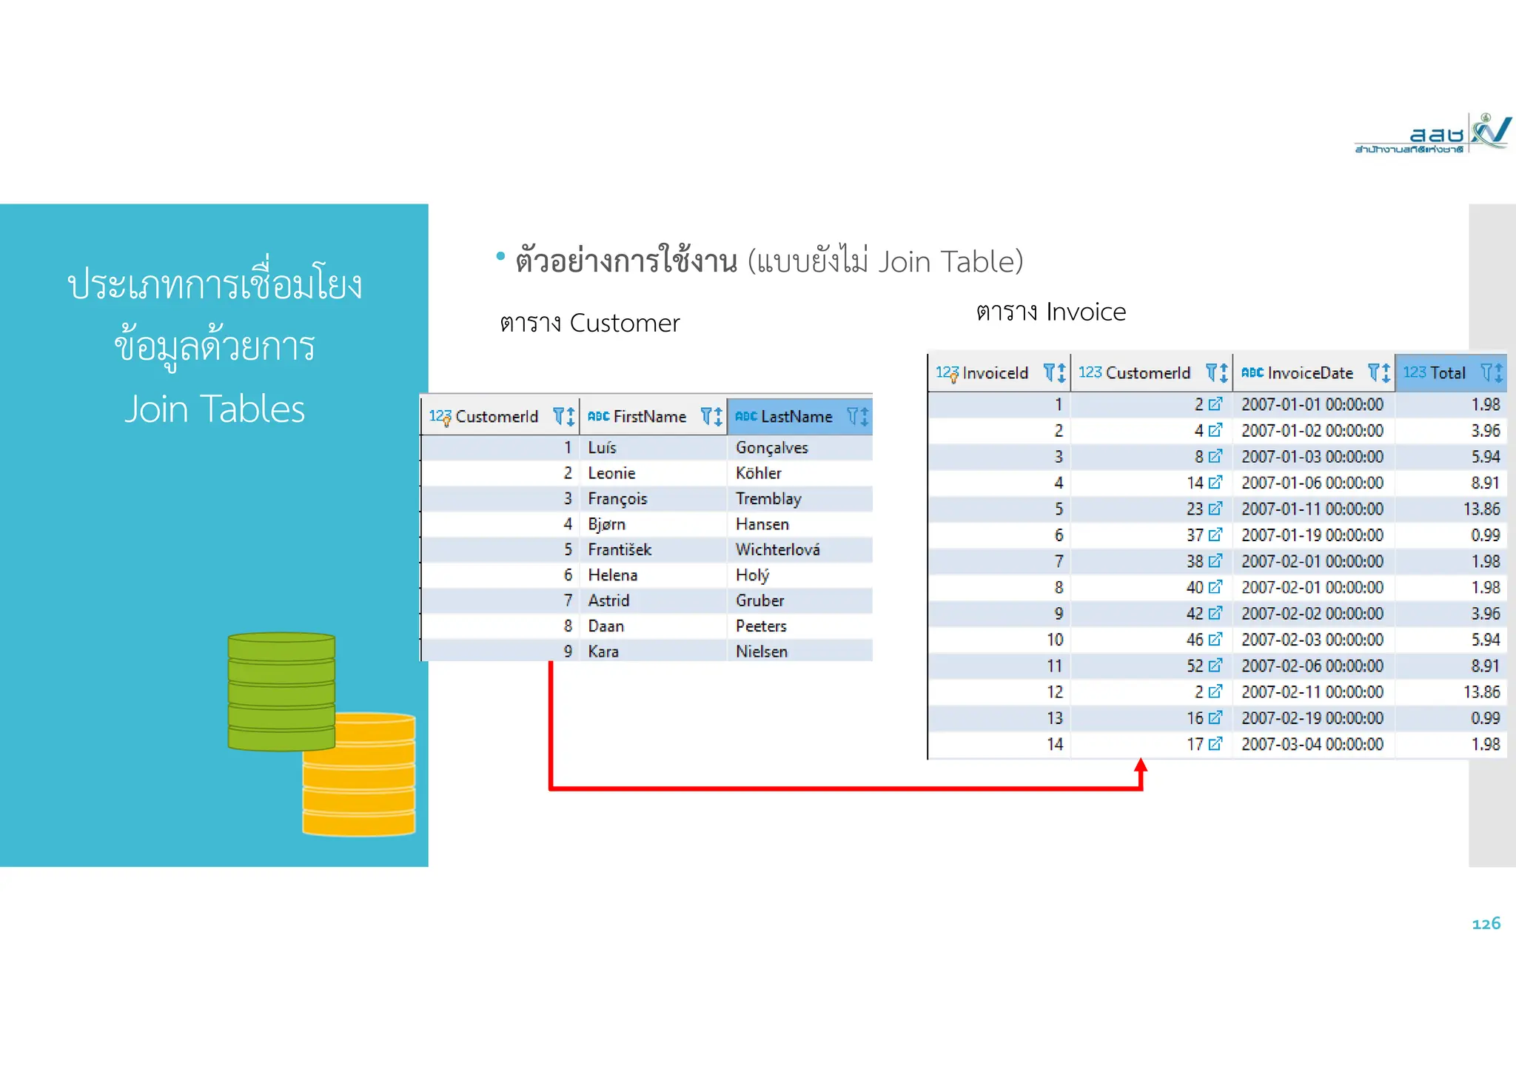Click the first name cell 'Kara'
Image resolution: width=1516 pixels, height=1072 pixels.
point(653,651)
